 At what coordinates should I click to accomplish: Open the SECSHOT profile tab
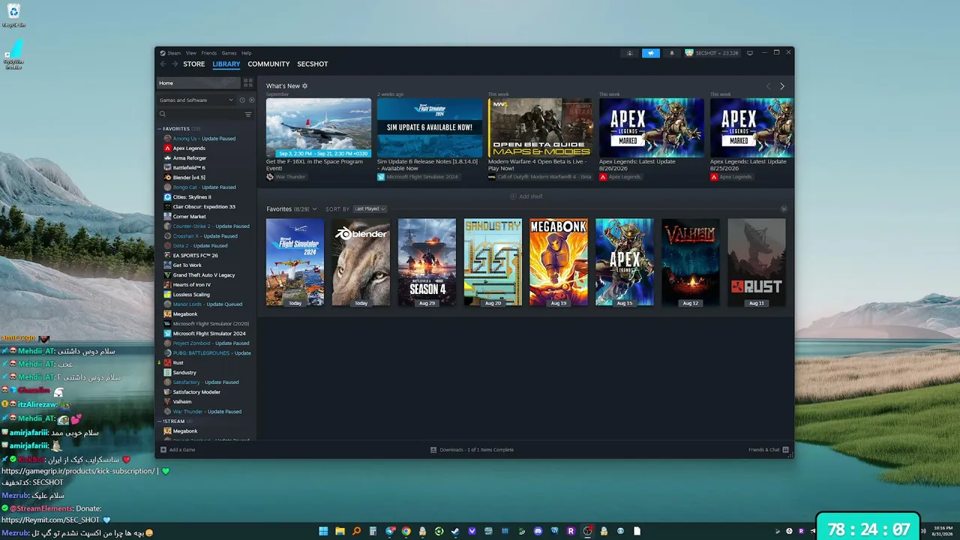(313, 64)
